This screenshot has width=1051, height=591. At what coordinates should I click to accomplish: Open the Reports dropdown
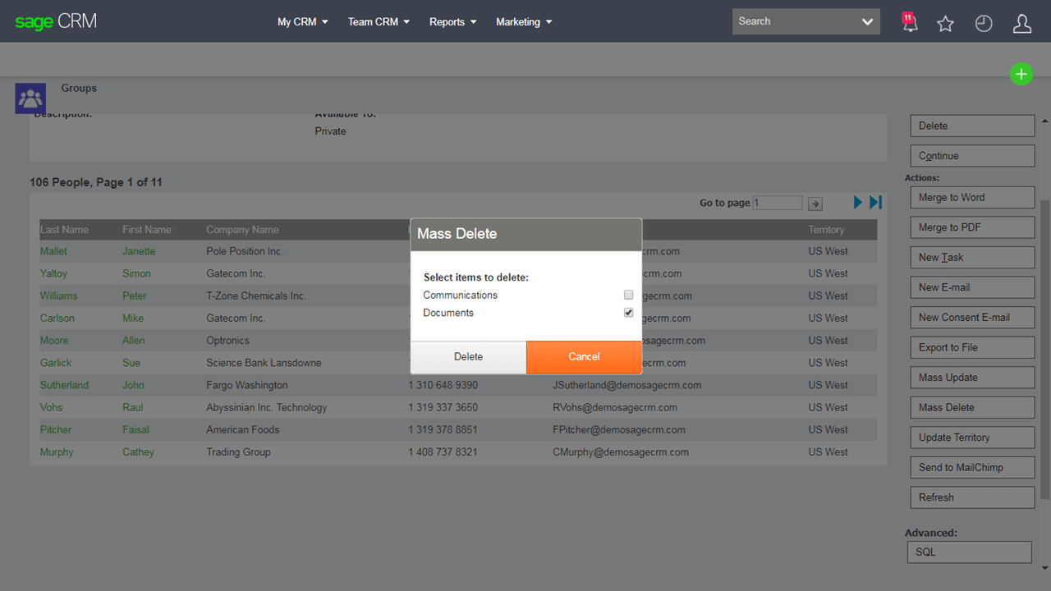coord(452,22)
